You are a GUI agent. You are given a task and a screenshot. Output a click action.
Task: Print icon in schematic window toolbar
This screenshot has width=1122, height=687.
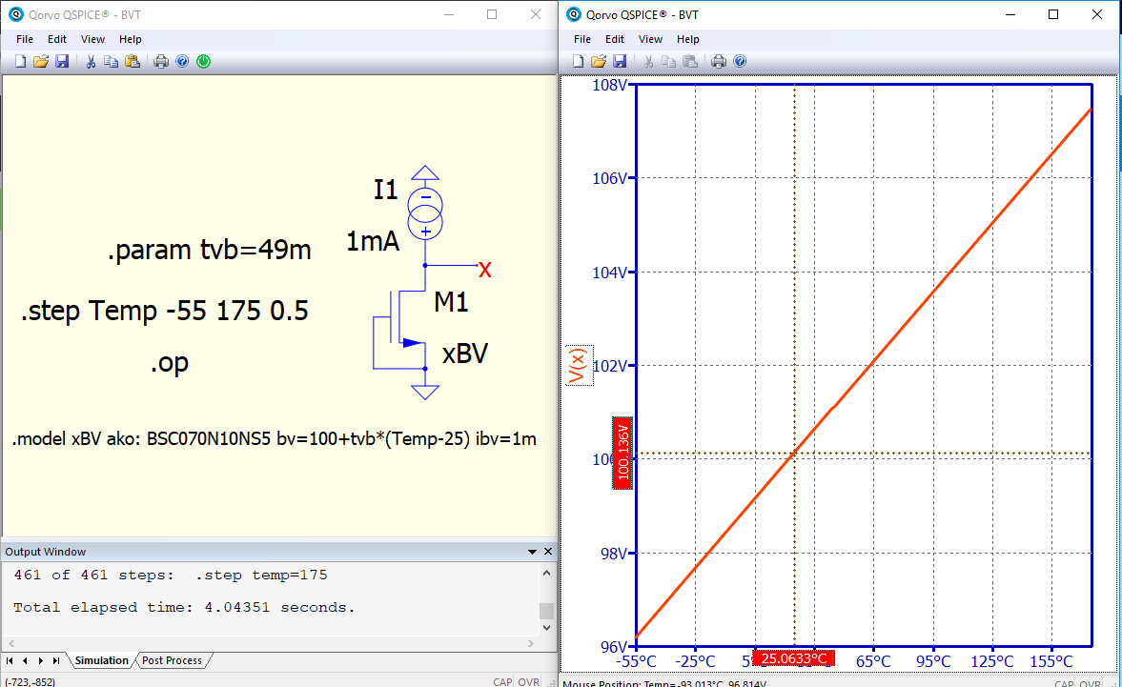[x=161, y=62]
